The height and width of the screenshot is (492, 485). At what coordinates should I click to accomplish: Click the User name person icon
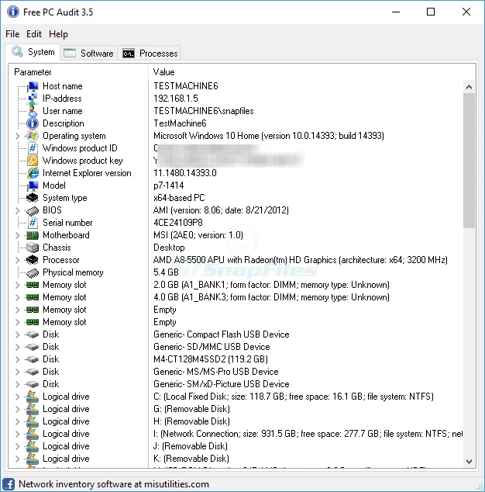(33, 111)
